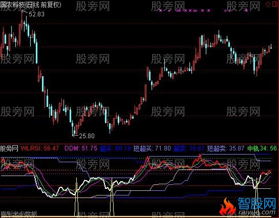Click the 短超卖: 35.87 indicator value
Screen dimensions: 279x218
tap(226, 148)
